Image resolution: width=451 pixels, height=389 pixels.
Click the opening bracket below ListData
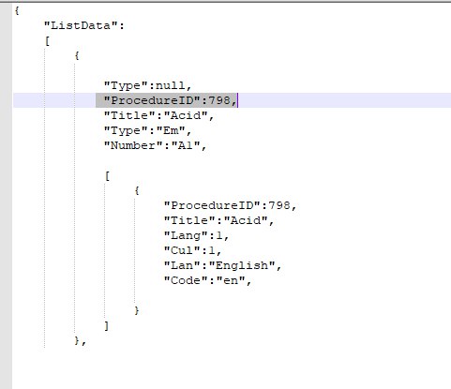[47, 40]
